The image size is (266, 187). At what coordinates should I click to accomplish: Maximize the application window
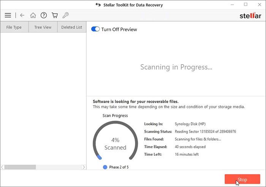point(245,5)
